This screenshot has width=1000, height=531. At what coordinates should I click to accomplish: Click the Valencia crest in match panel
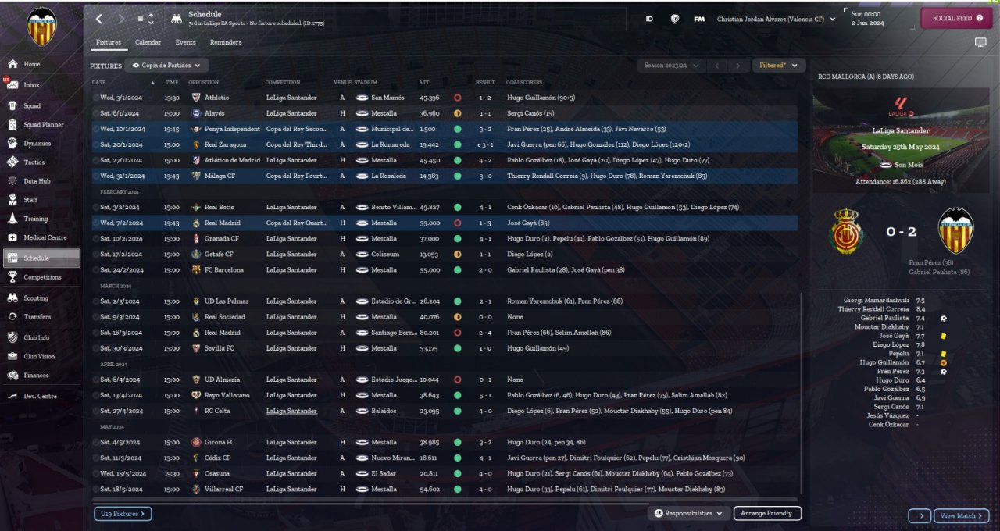pos(955,231)
